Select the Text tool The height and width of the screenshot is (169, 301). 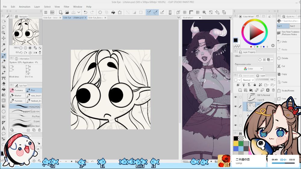[x=3, y=128]
